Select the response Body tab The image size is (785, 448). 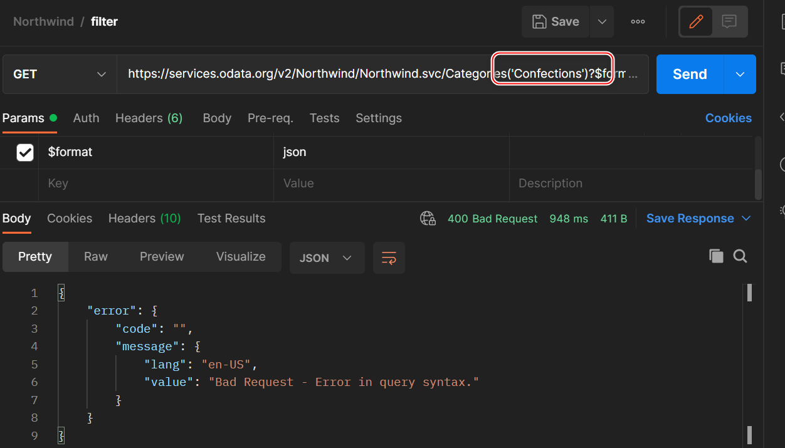pyautogui.click(x=16, y=218)
